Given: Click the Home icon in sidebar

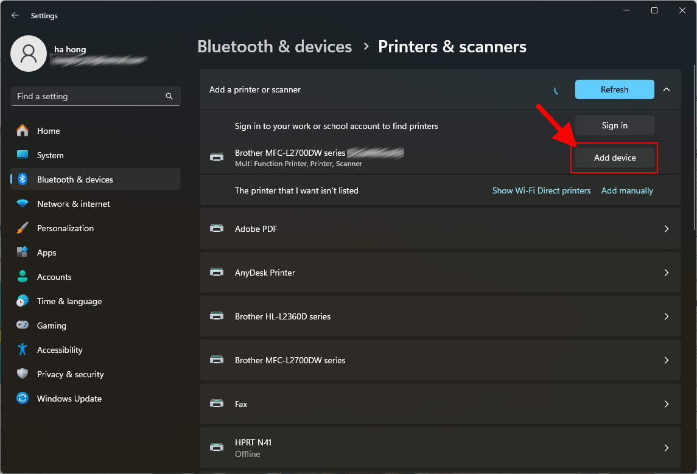Looking at the screenshot, I should pyautogui.click(x=23, y=131).
